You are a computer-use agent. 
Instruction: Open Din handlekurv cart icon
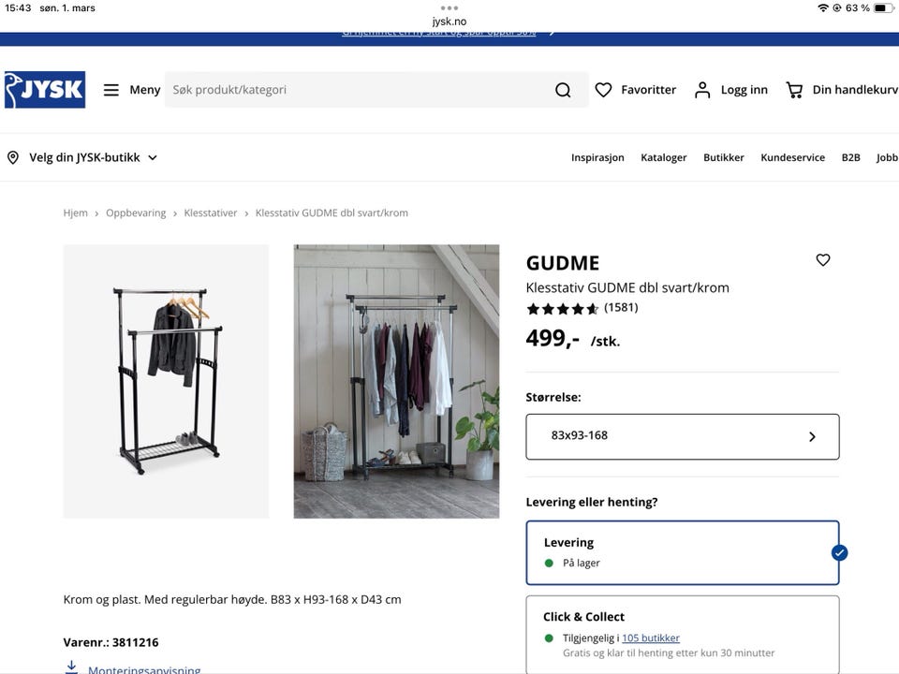pyautogui.click(x=794, y=89)
